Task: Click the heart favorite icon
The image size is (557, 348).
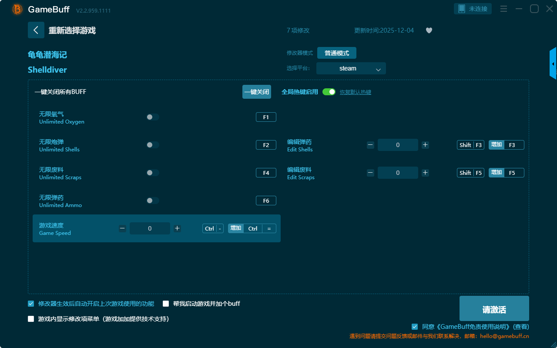Action: [x=429, y=30]
